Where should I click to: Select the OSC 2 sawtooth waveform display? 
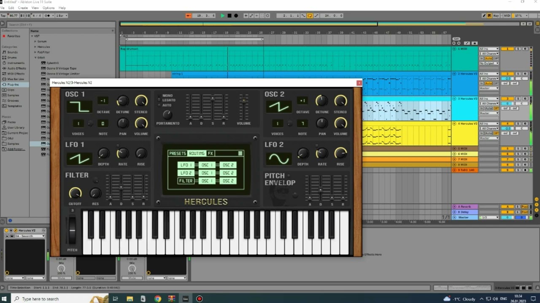278,107
